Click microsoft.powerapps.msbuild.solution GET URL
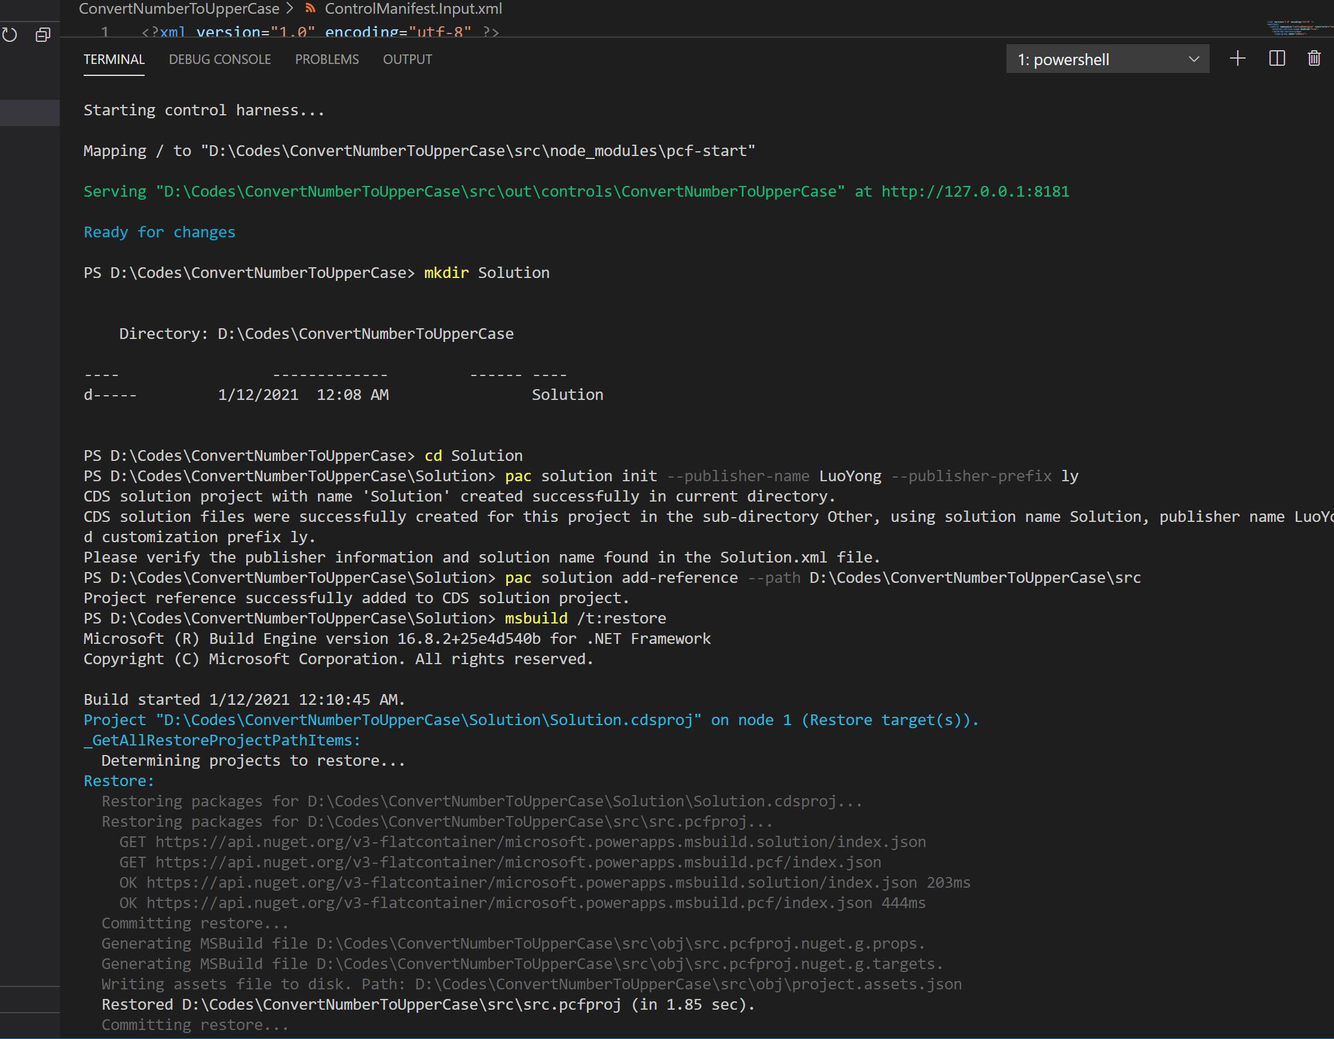 tap(540, 842)
